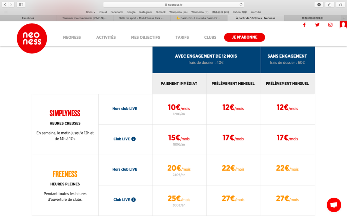The image size is (347, 217).
Task: Select the 15€/mois paiement immédiat price
Action: pyautogui.click(x=179, y=138)
